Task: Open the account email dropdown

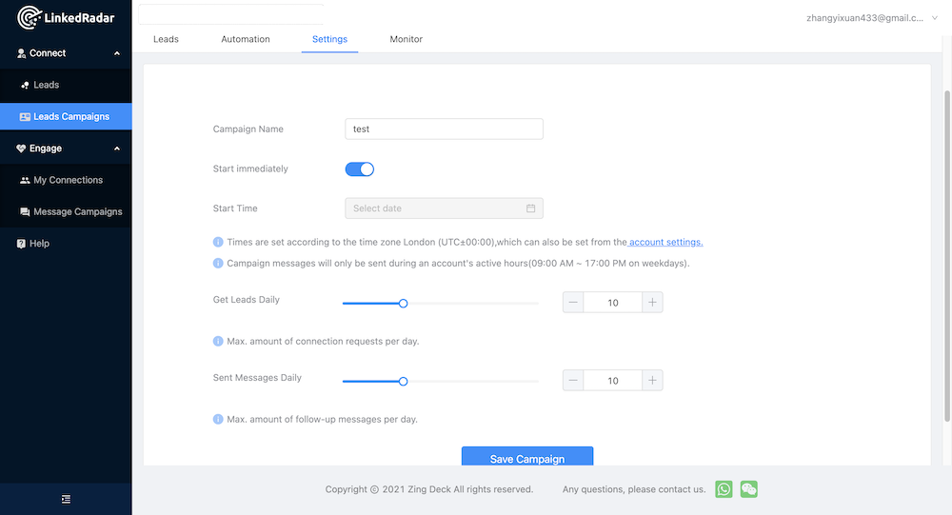Action: [871, 18]
